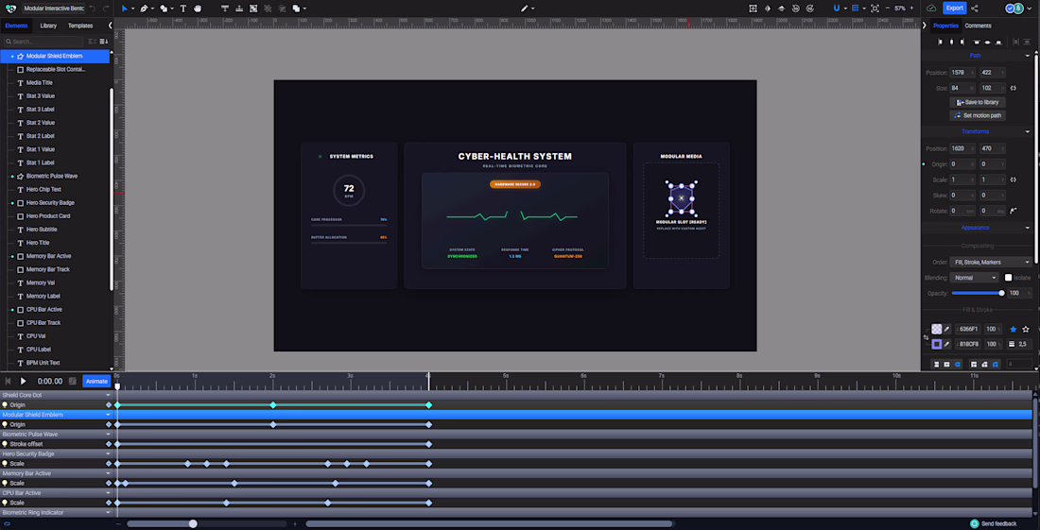Collapse the left panel chevron
This screenshot has width=1040, height=530.
(x=110, y=26)
